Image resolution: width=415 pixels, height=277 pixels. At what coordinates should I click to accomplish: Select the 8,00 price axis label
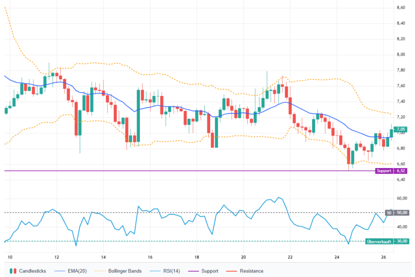(x=401, y=54)
